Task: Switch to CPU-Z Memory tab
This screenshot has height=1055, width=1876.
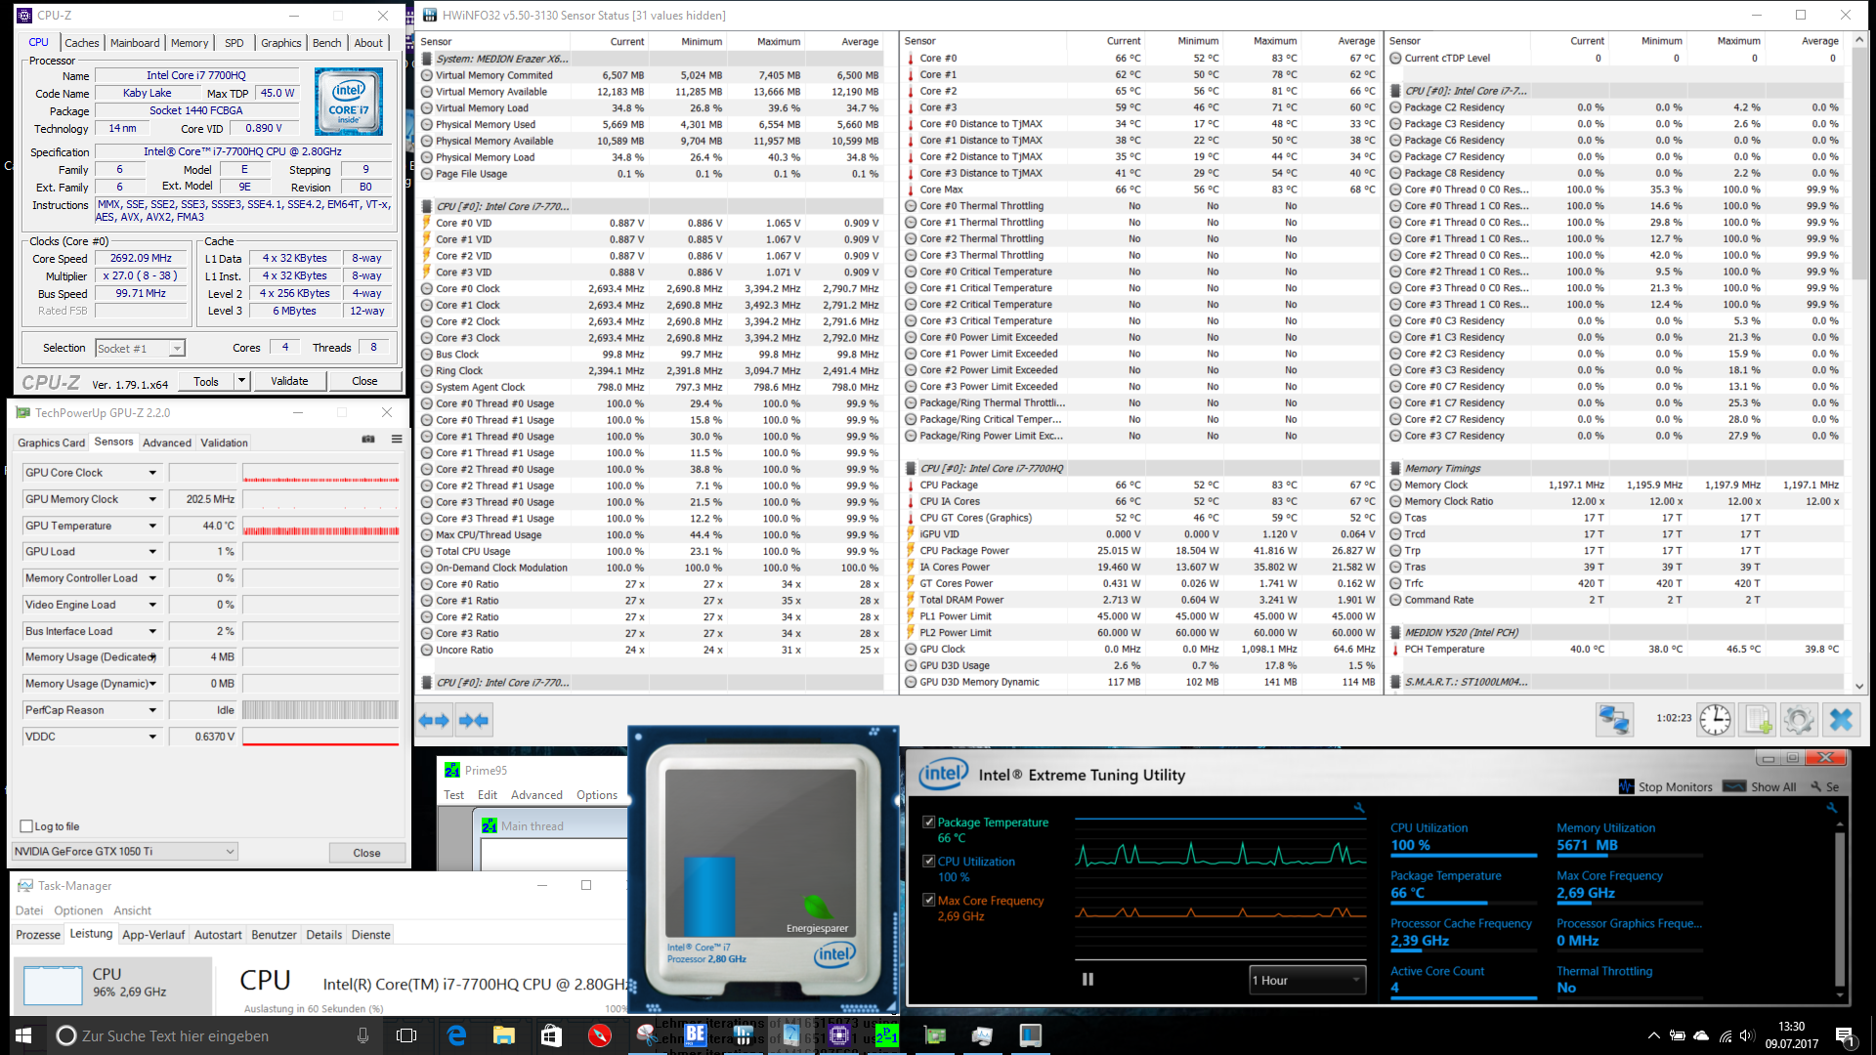Action: [x=190, y=43]
